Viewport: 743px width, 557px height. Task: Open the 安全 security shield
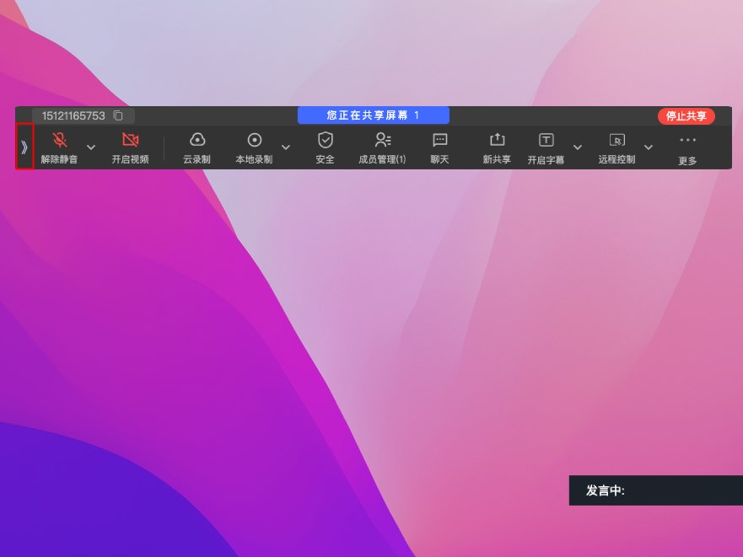point(325,147)
